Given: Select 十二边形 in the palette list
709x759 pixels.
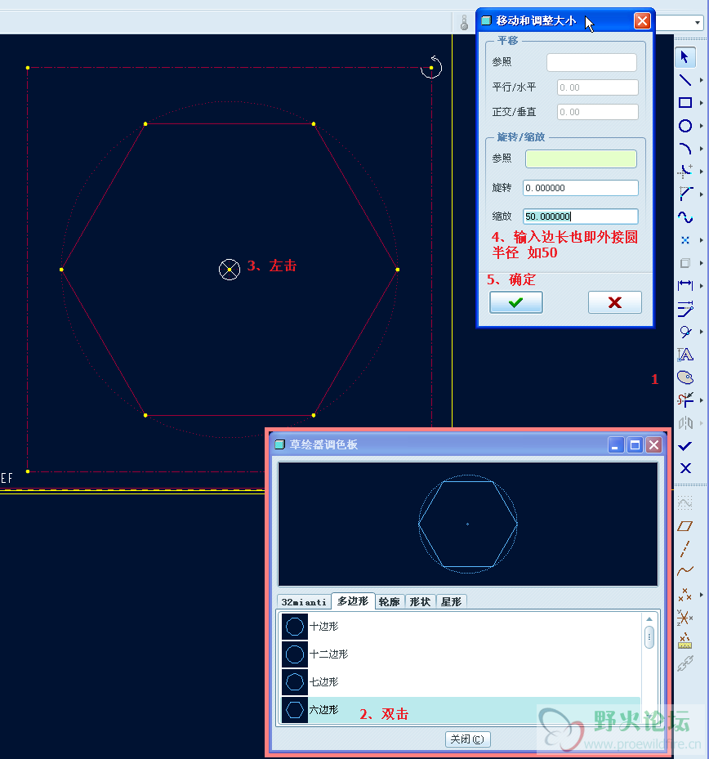Looking at the screenshot, I should tap(462, 654).
